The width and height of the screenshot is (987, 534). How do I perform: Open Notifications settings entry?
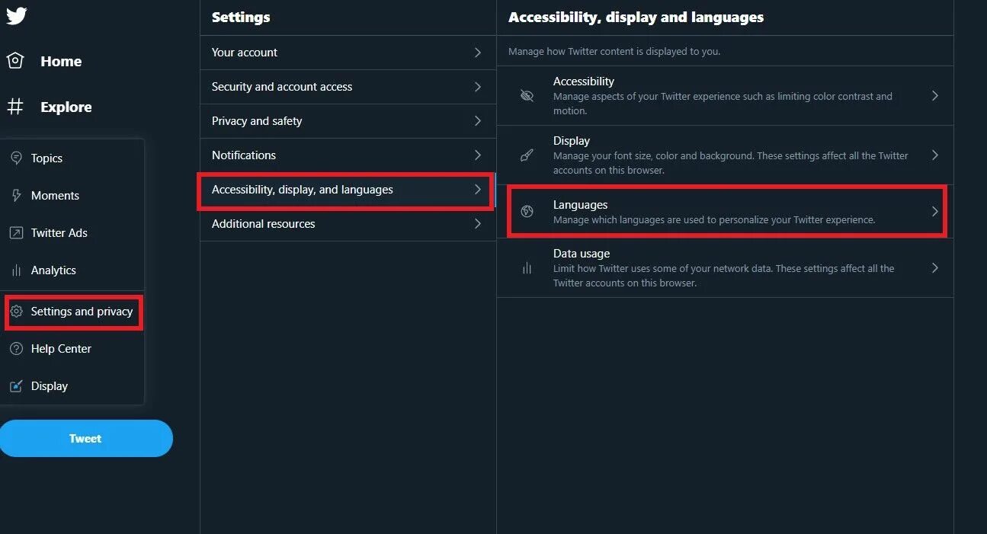(244, 155)
